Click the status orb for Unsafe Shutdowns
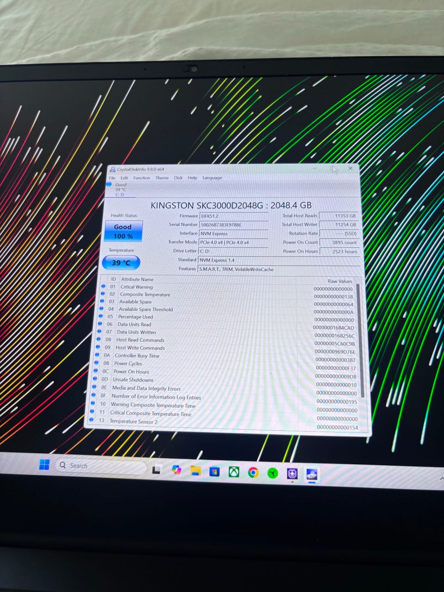 point(96,379)
